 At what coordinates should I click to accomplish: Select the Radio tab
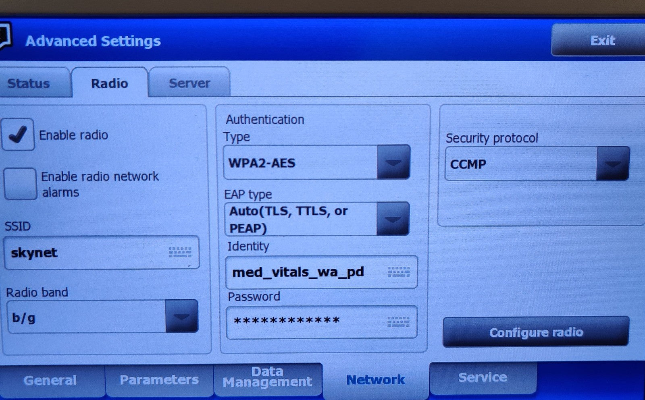[110, 83]
